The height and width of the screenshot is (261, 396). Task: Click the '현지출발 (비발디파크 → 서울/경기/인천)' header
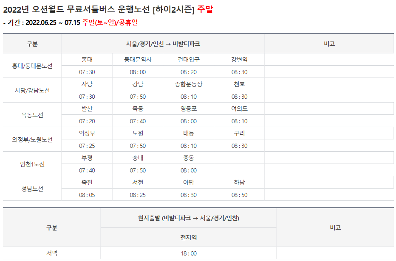[188, 218]
